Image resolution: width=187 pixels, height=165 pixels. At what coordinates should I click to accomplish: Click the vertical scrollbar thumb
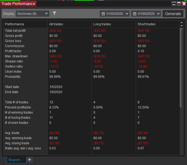[182, 68]
